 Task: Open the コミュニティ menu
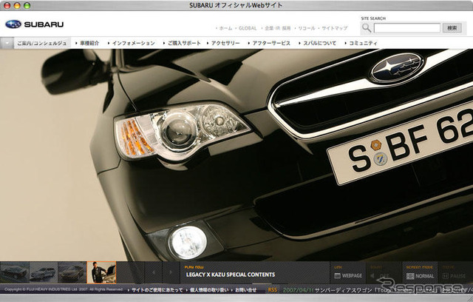pos(363,43)
